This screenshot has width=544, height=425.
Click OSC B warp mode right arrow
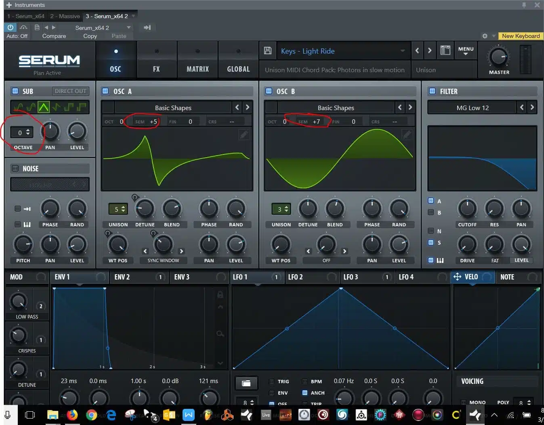point(344,251)
